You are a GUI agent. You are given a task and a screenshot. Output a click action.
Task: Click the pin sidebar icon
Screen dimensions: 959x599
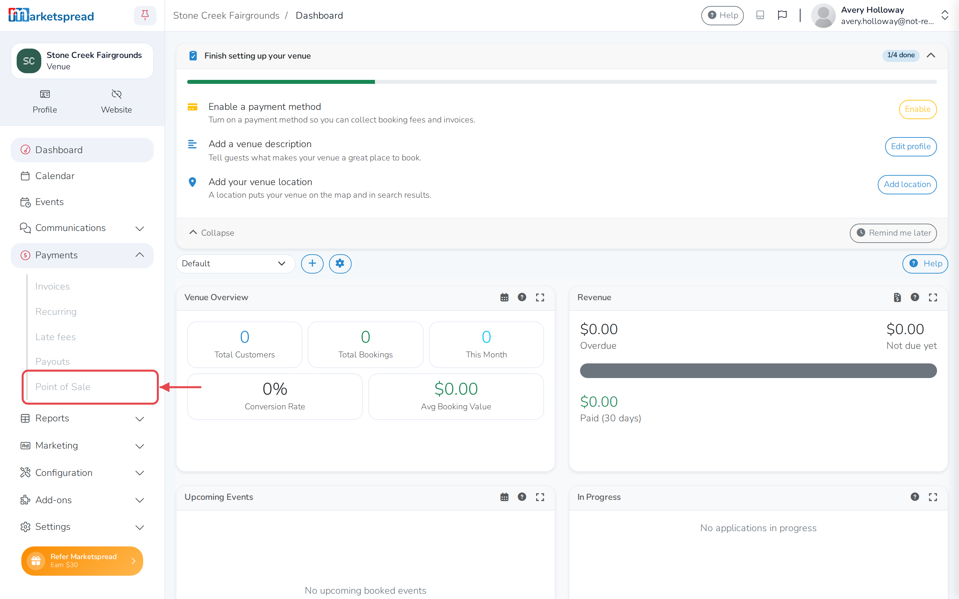pyautogui.click(x=145, y=15)
